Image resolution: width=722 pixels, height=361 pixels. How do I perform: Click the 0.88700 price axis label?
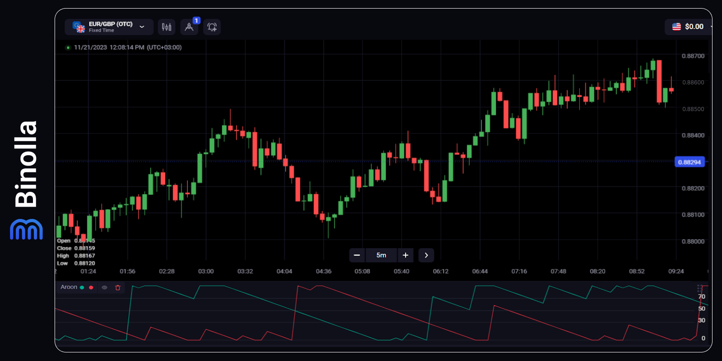click(x=693, y=56)
